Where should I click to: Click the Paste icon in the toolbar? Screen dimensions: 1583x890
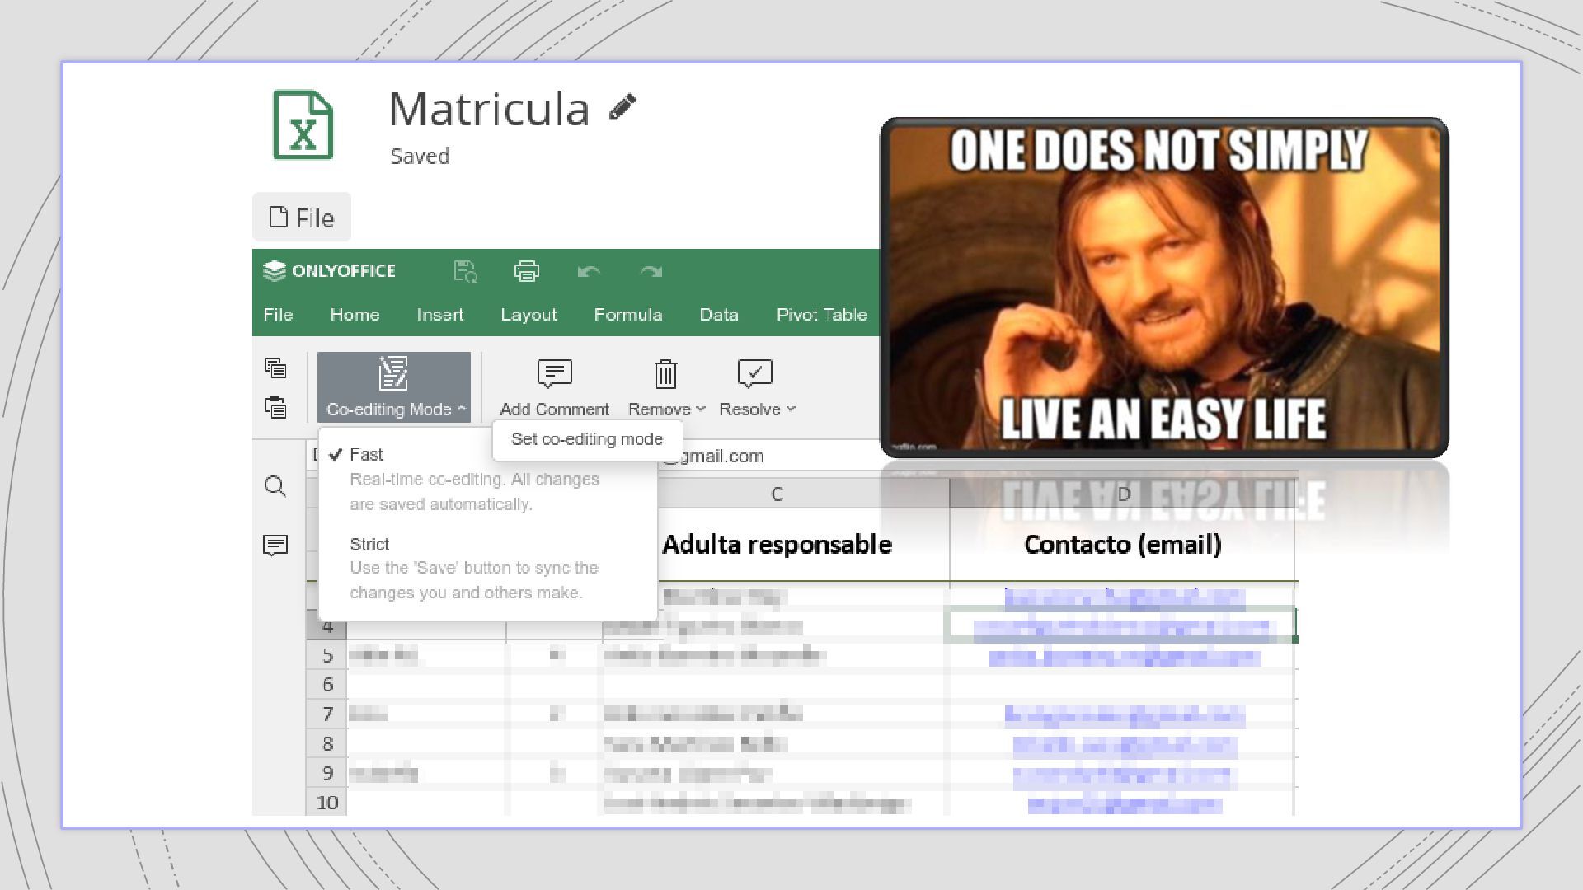(275, 407)
